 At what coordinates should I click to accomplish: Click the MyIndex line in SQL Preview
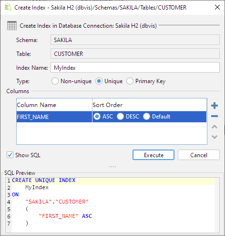click(x=37, y=187)
